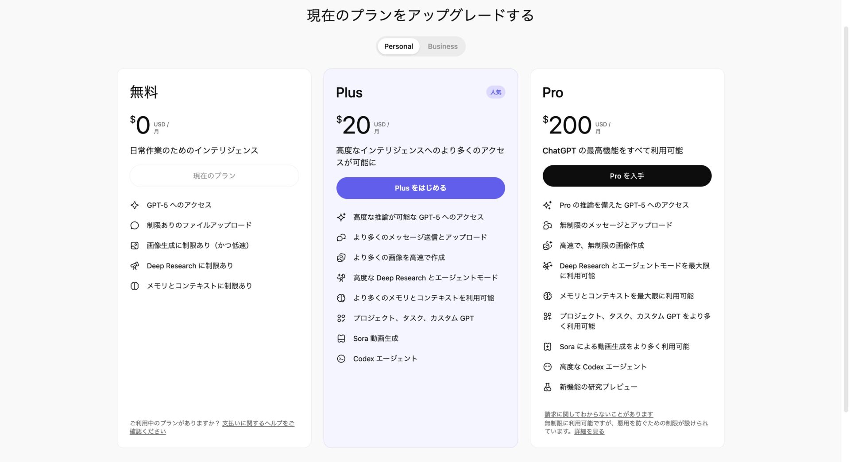Switch to the Business tab
The image size is (850, 462).
pos(442,46)
